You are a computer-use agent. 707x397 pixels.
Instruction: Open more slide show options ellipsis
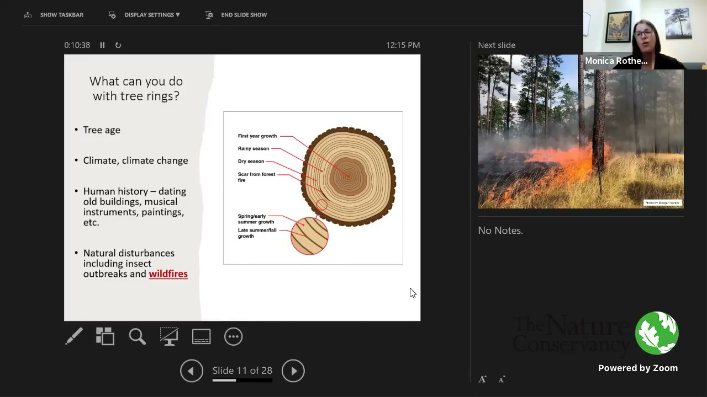[x=233, y=336]
